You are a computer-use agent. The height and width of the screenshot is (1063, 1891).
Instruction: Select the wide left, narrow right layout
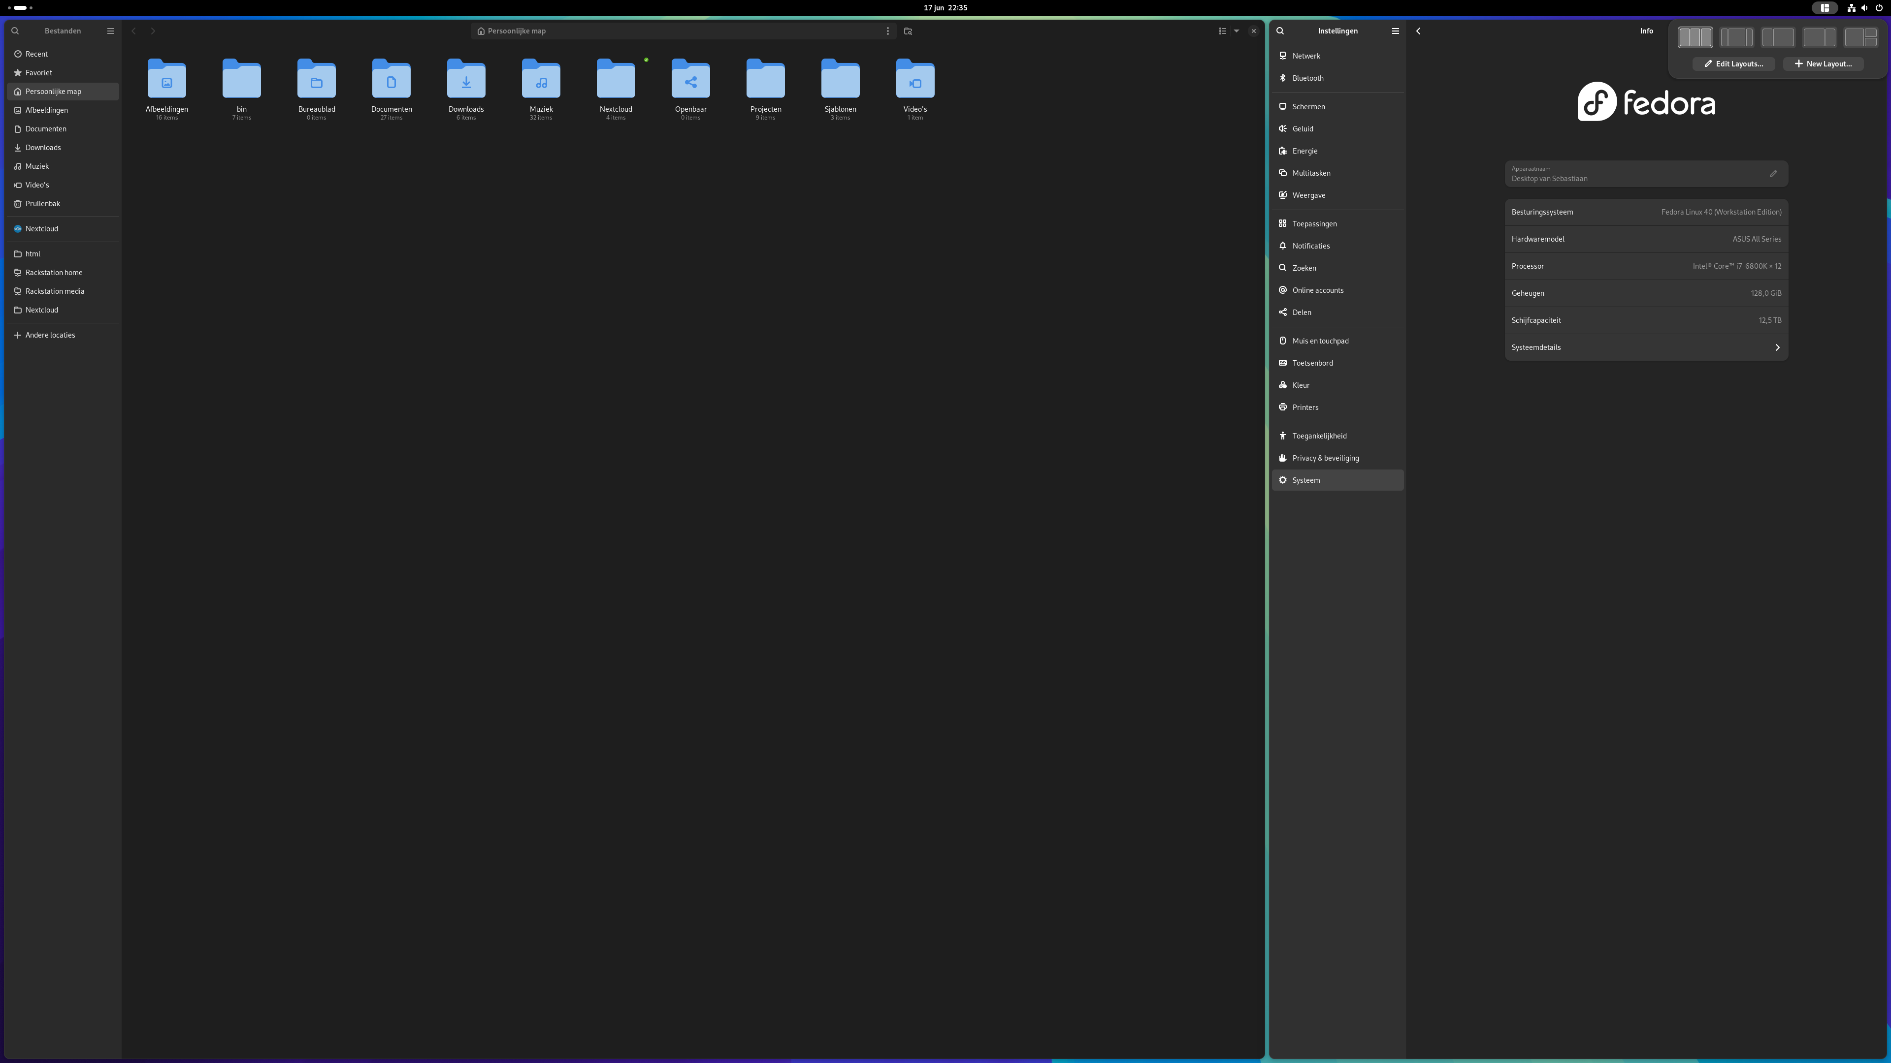click(x=1819, y=37)
